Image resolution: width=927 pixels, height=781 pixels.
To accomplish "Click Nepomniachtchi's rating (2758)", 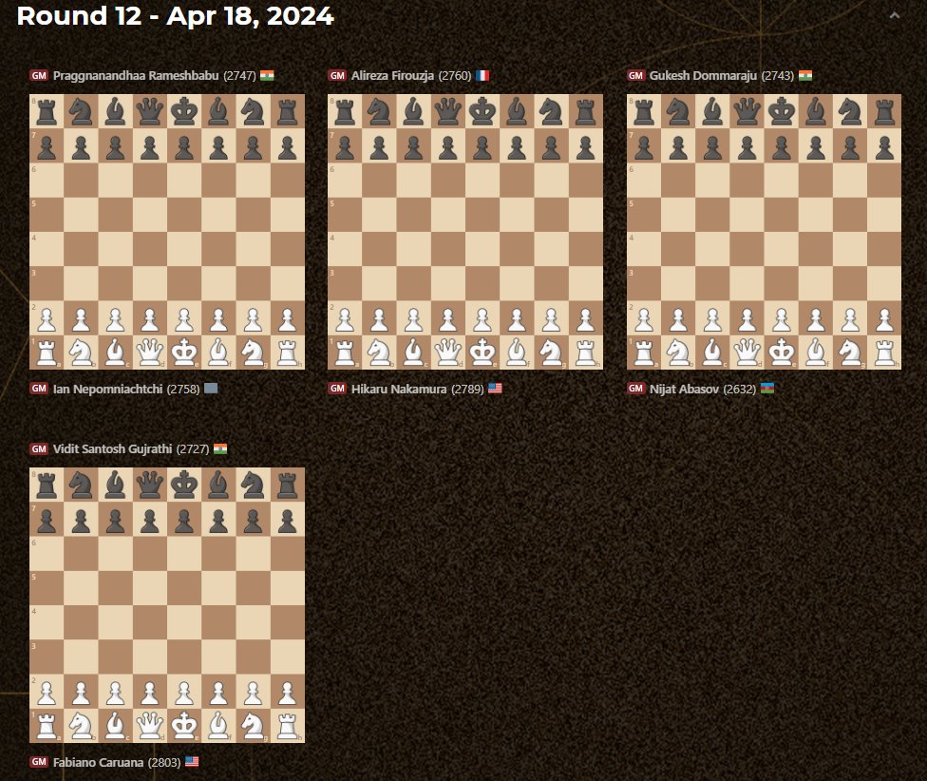I will coord(183,389).
